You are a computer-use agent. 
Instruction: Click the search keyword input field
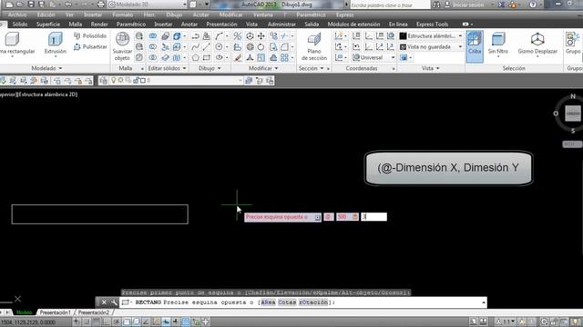point(389,5)
